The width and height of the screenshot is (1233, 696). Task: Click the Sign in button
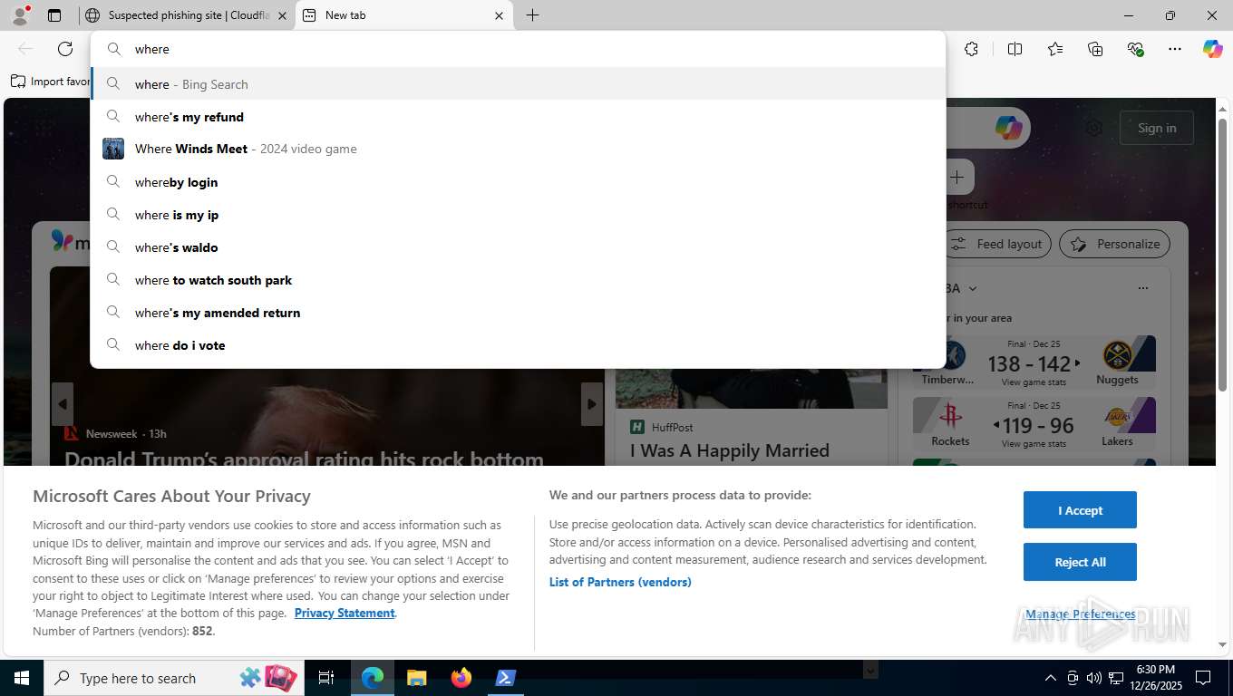point(1157,128)
